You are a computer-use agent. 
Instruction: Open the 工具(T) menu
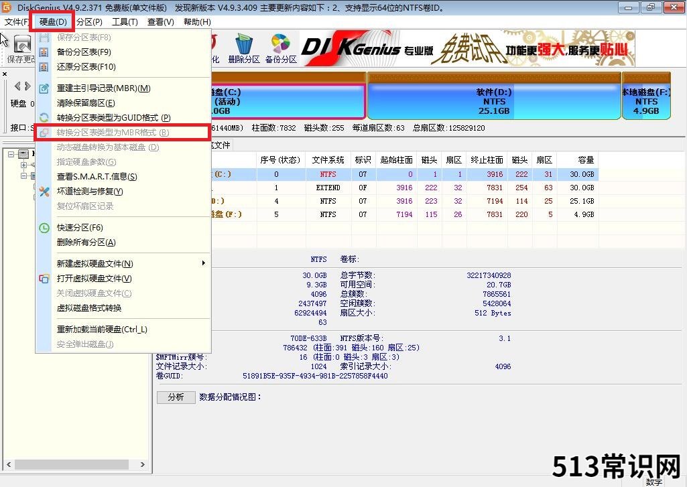point(125,22)
